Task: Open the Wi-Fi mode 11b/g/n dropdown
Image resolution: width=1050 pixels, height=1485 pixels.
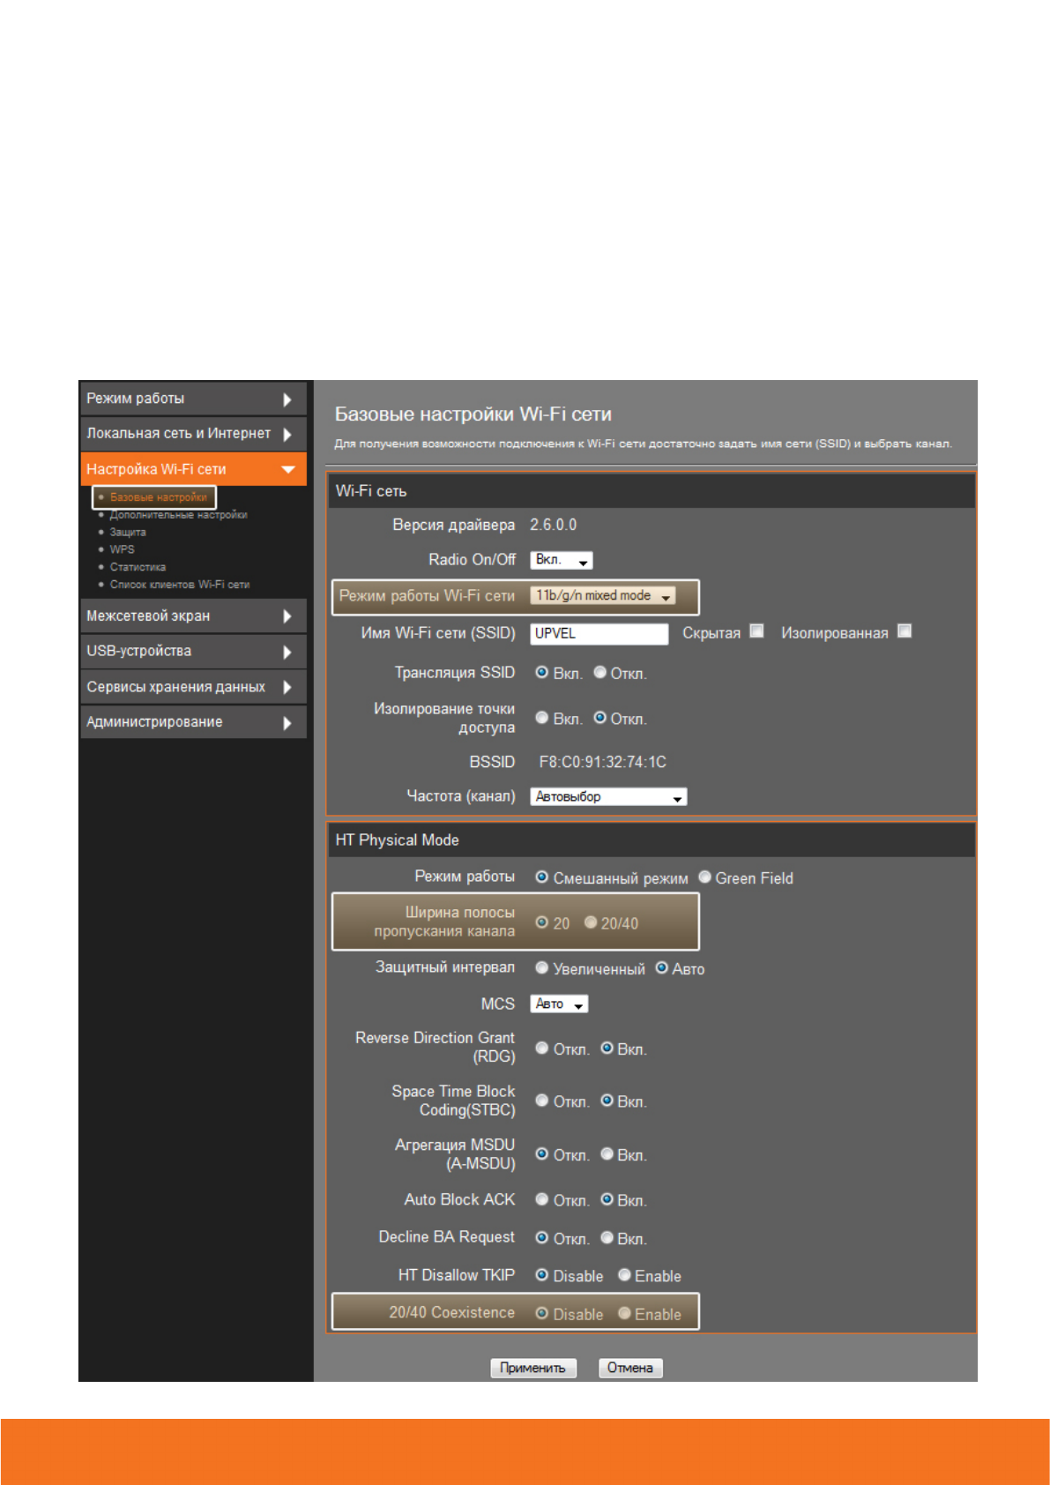Action: (x=602, y=596)
